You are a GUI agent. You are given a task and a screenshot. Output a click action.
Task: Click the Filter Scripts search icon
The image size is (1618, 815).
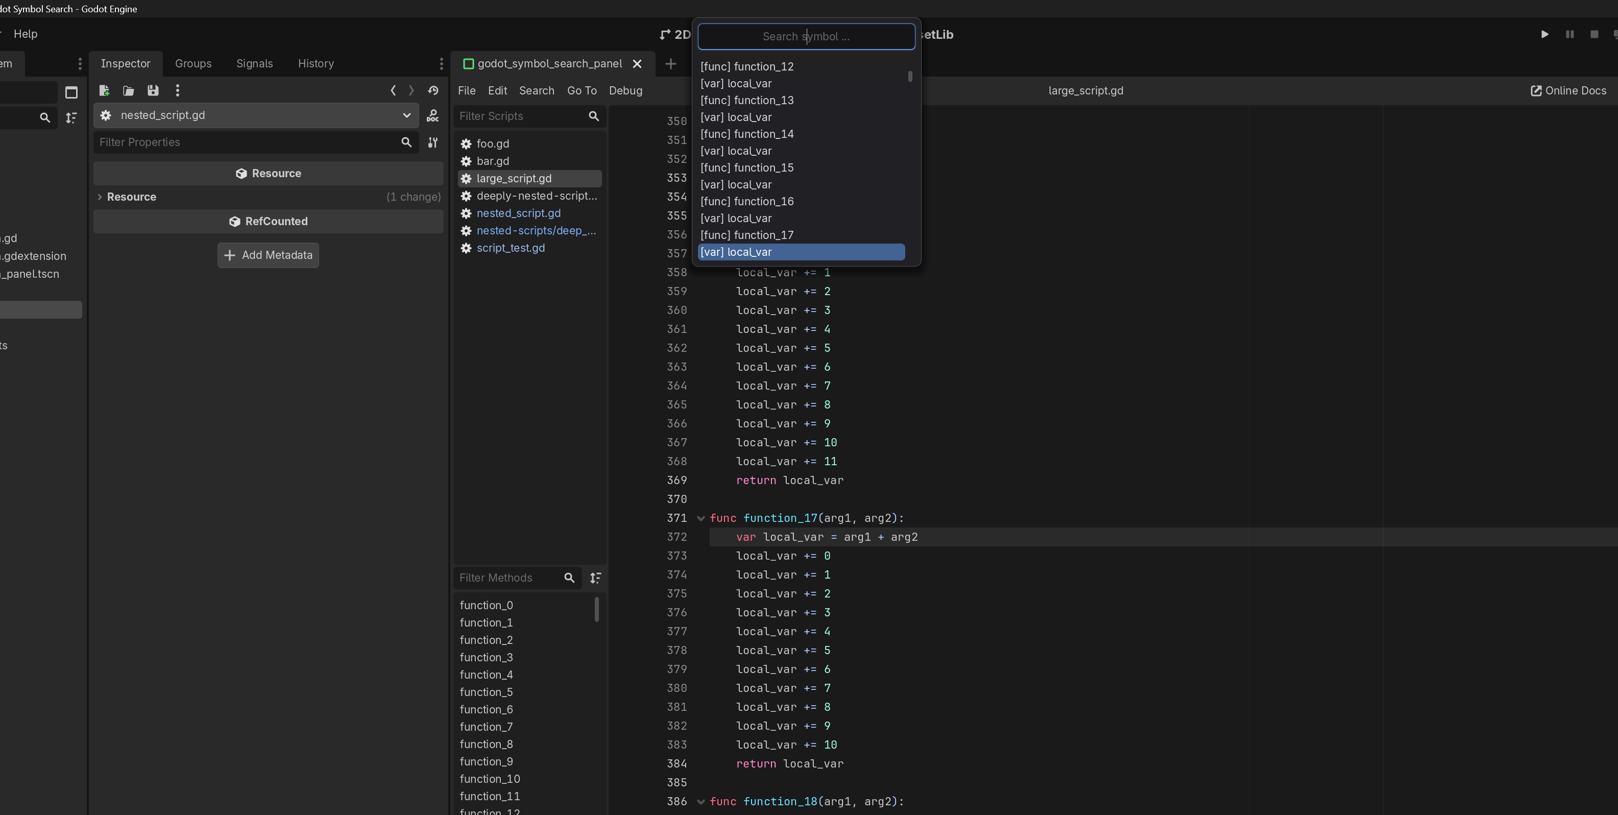tap(594, 116)
